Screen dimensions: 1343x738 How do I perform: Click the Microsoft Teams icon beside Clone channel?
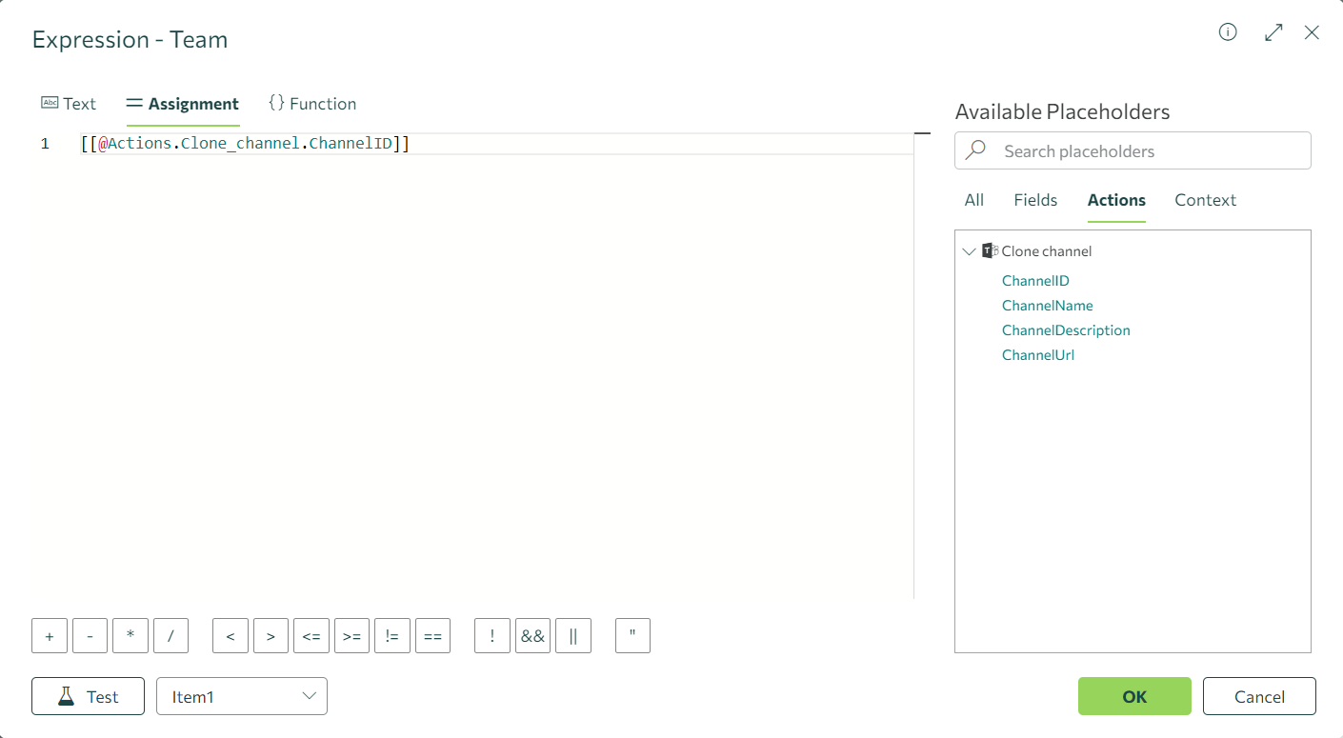(990, 251)
